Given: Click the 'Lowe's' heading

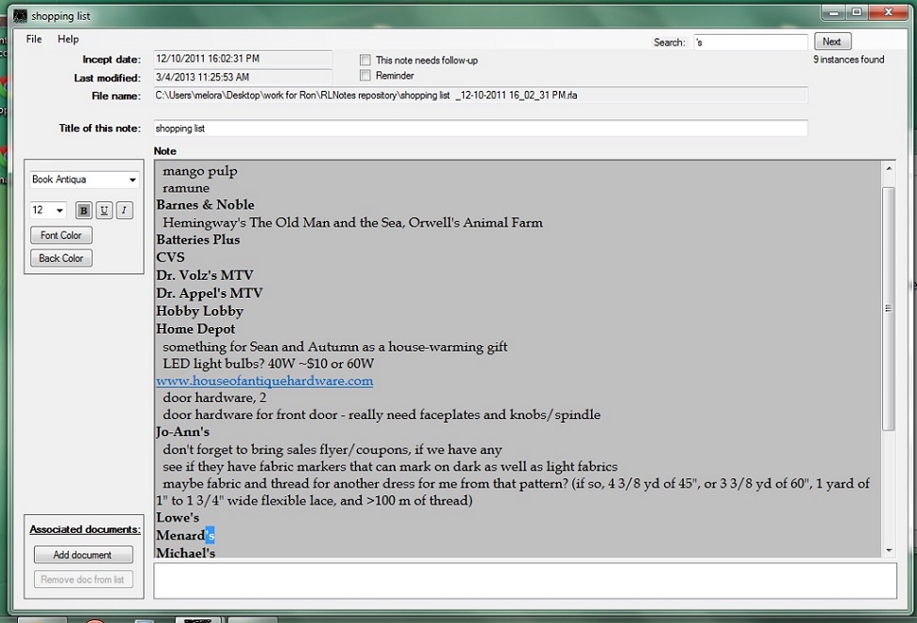Looking at the screenshot, I should tap(178, 518).
